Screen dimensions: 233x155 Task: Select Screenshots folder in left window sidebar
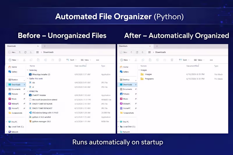click(16, 113)
